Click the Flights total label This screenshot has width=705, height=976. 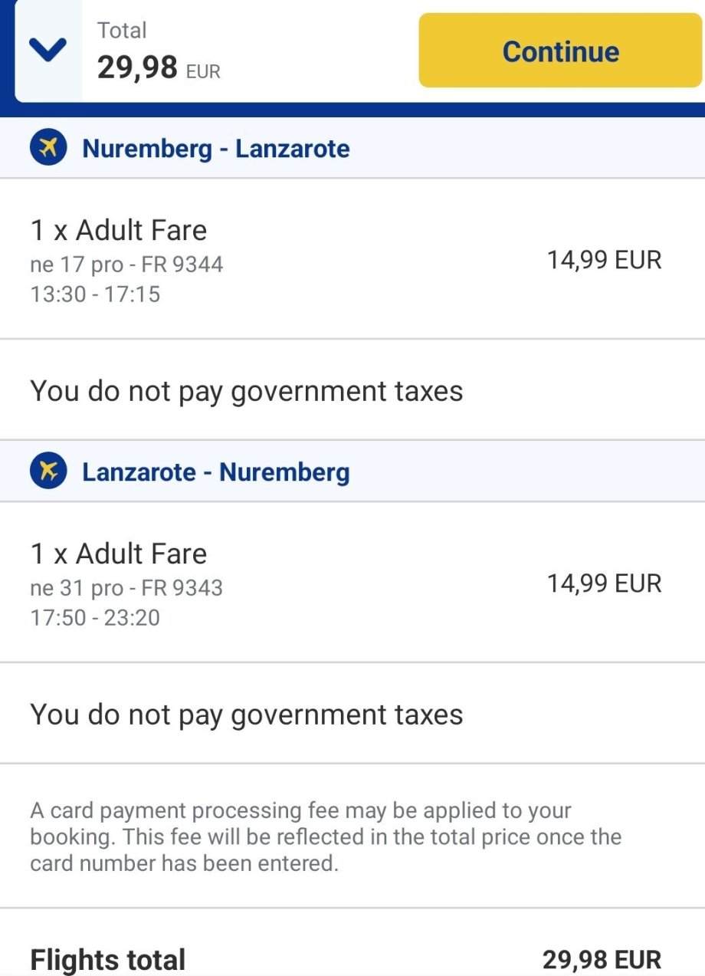click(107, 959)
